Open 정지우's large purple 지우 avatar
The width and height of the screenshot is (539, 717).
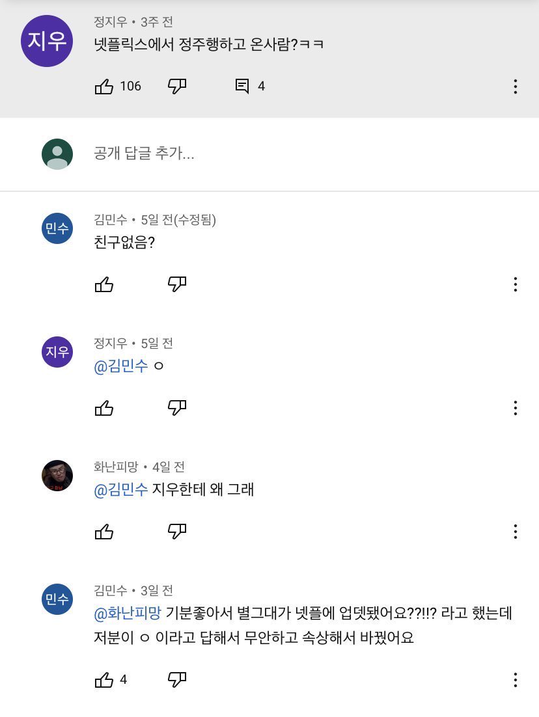(x=47, y=41)
